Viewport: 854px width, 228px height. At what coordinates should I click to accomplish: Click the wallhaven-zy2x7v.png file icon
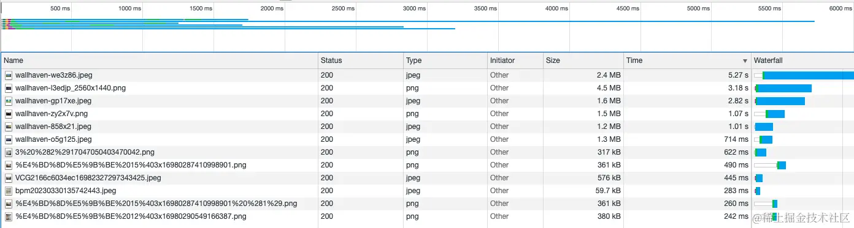(9, 114)
